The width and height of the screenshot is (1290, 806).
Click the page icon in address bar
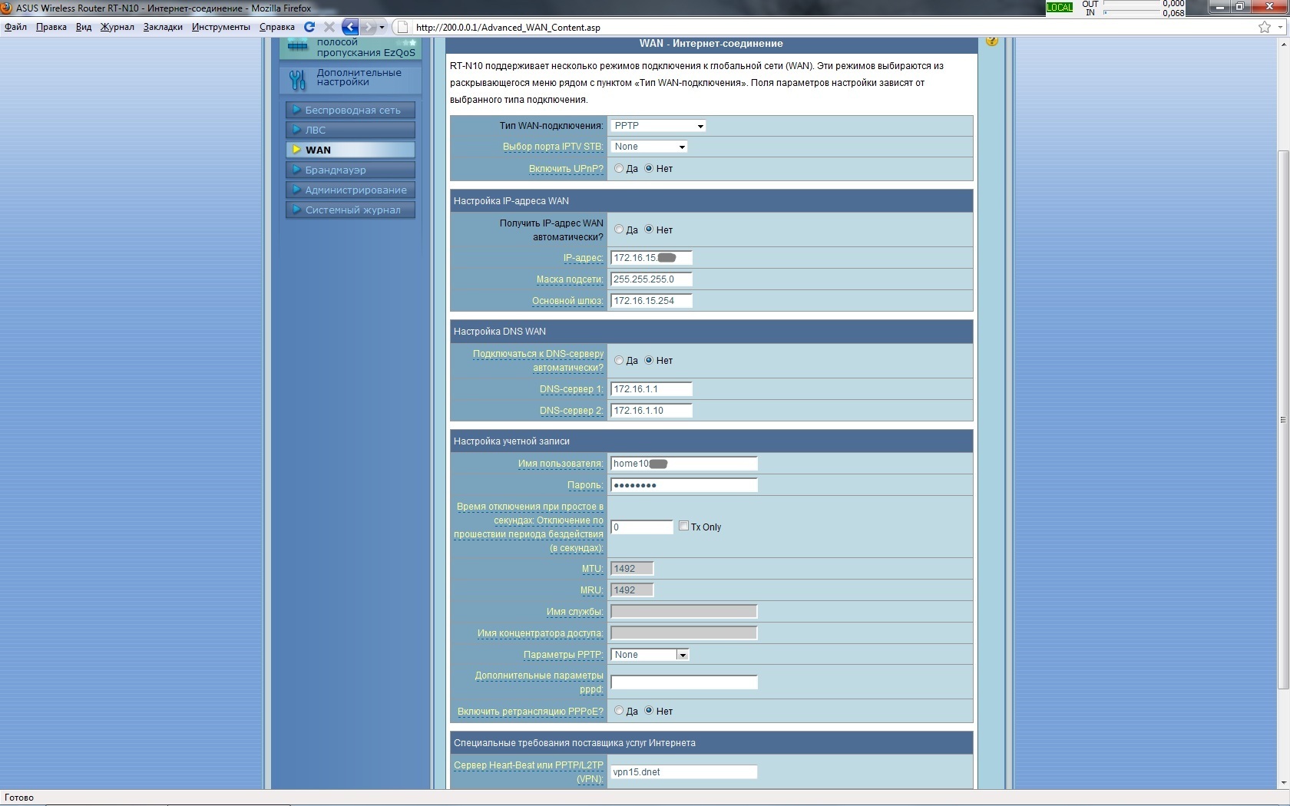[x=402, y=27]
